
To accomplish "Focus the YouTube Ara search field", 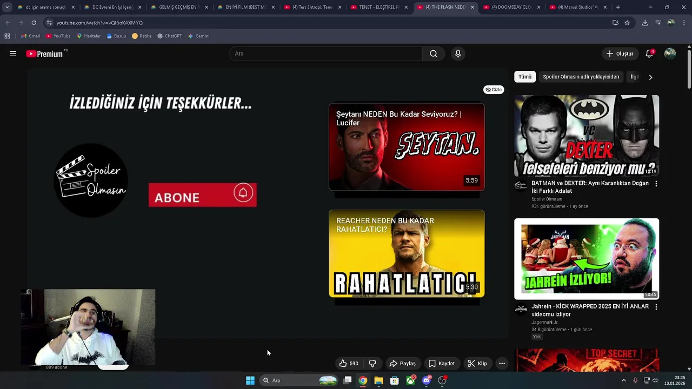I will click(325, 53).
